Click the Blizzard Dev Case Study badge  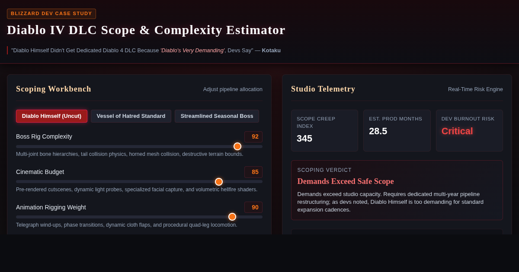pyautogui.click(x=51, y=14)
